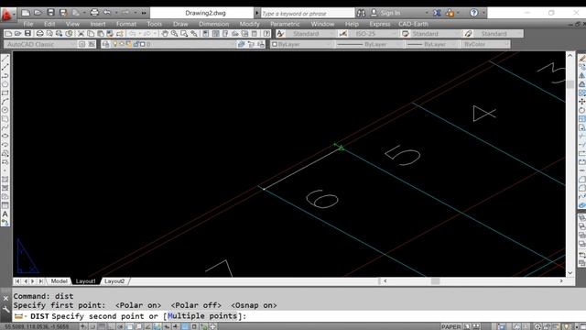Select the Pan hand tool
Screen dimensions: 586x330
pos(165,34)
